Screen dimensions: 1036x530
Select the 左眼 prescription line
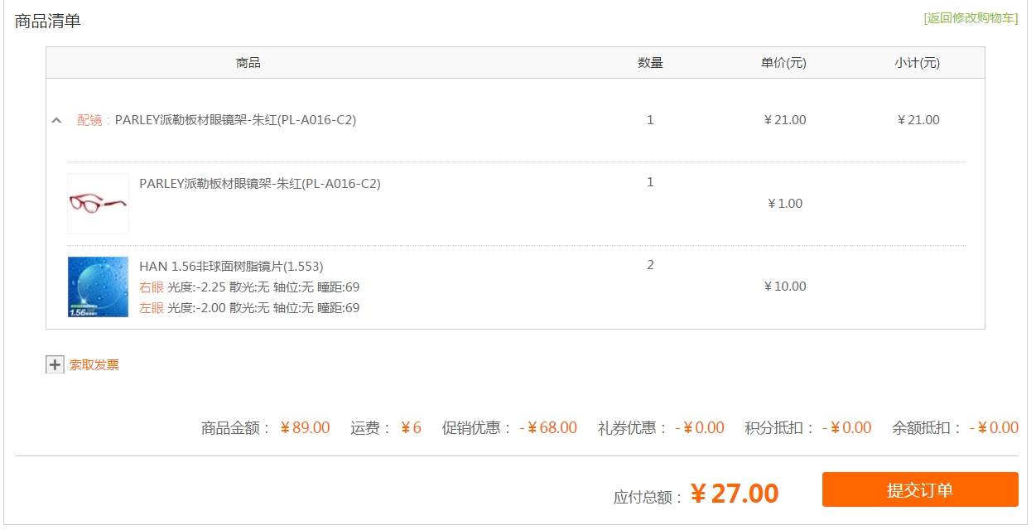pos(249,308)
